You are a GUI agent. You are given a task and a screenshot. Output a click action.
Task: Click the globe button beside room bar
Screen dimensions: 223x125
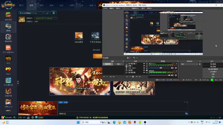tap(54, 13)
